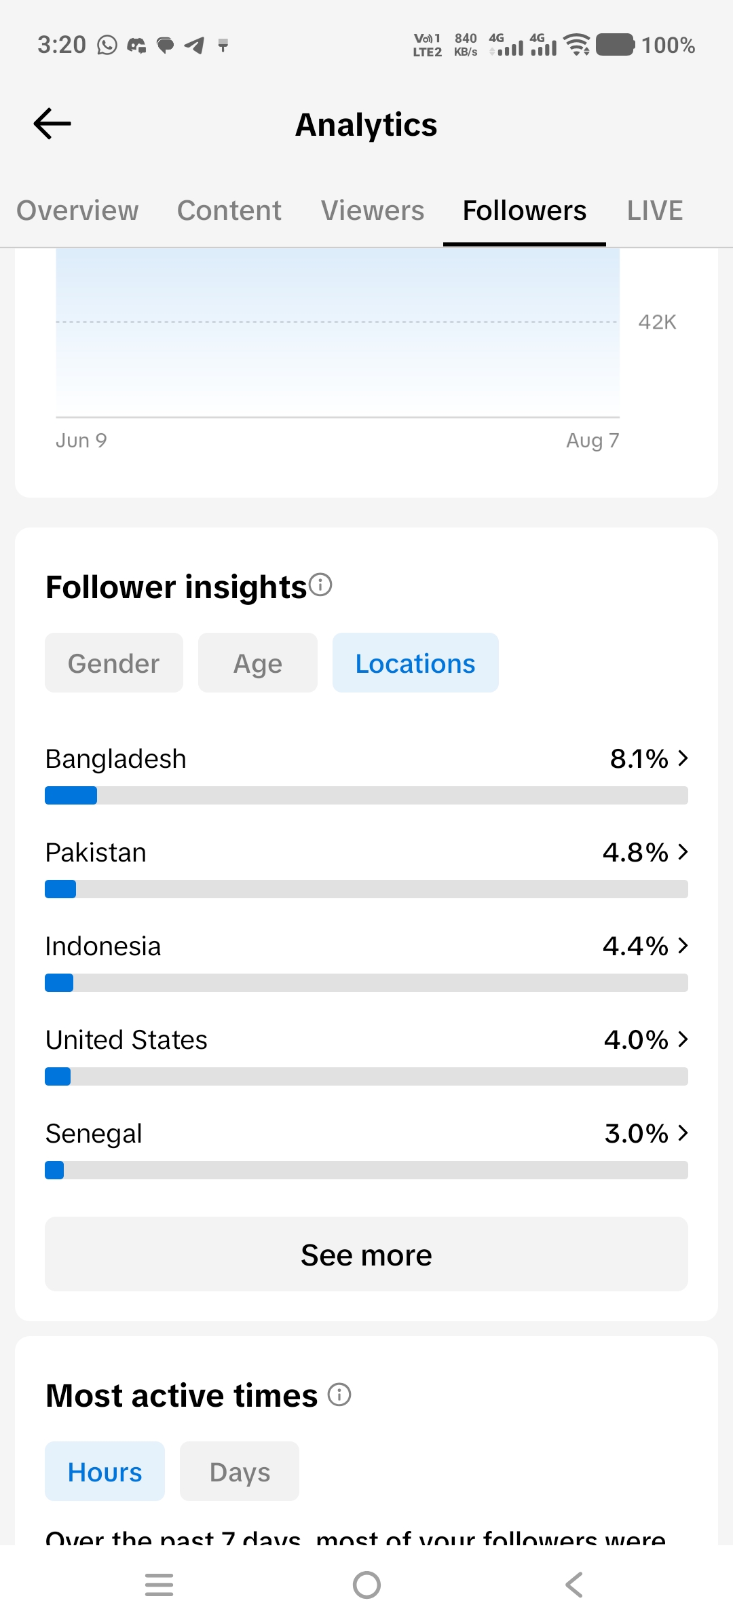Switch to the Overview tab

[x=77, y=210]
